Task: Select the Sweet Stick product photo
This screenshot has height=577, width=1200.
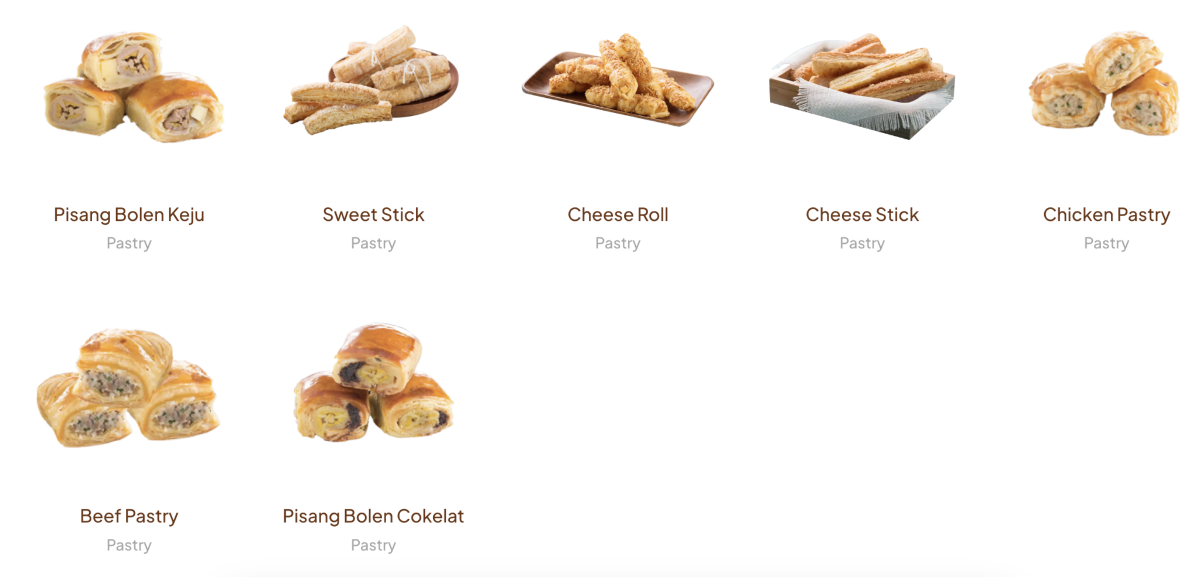Action: [371, 80]
